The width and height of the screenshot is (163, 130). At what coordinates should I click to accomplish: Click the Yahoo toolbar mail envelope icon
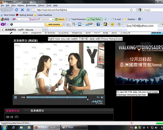coord(80,24)
